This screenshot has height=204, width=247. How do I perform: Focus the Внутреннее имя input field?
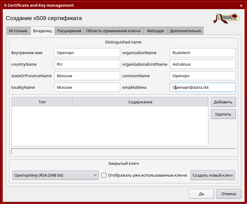tap(87, 53)
